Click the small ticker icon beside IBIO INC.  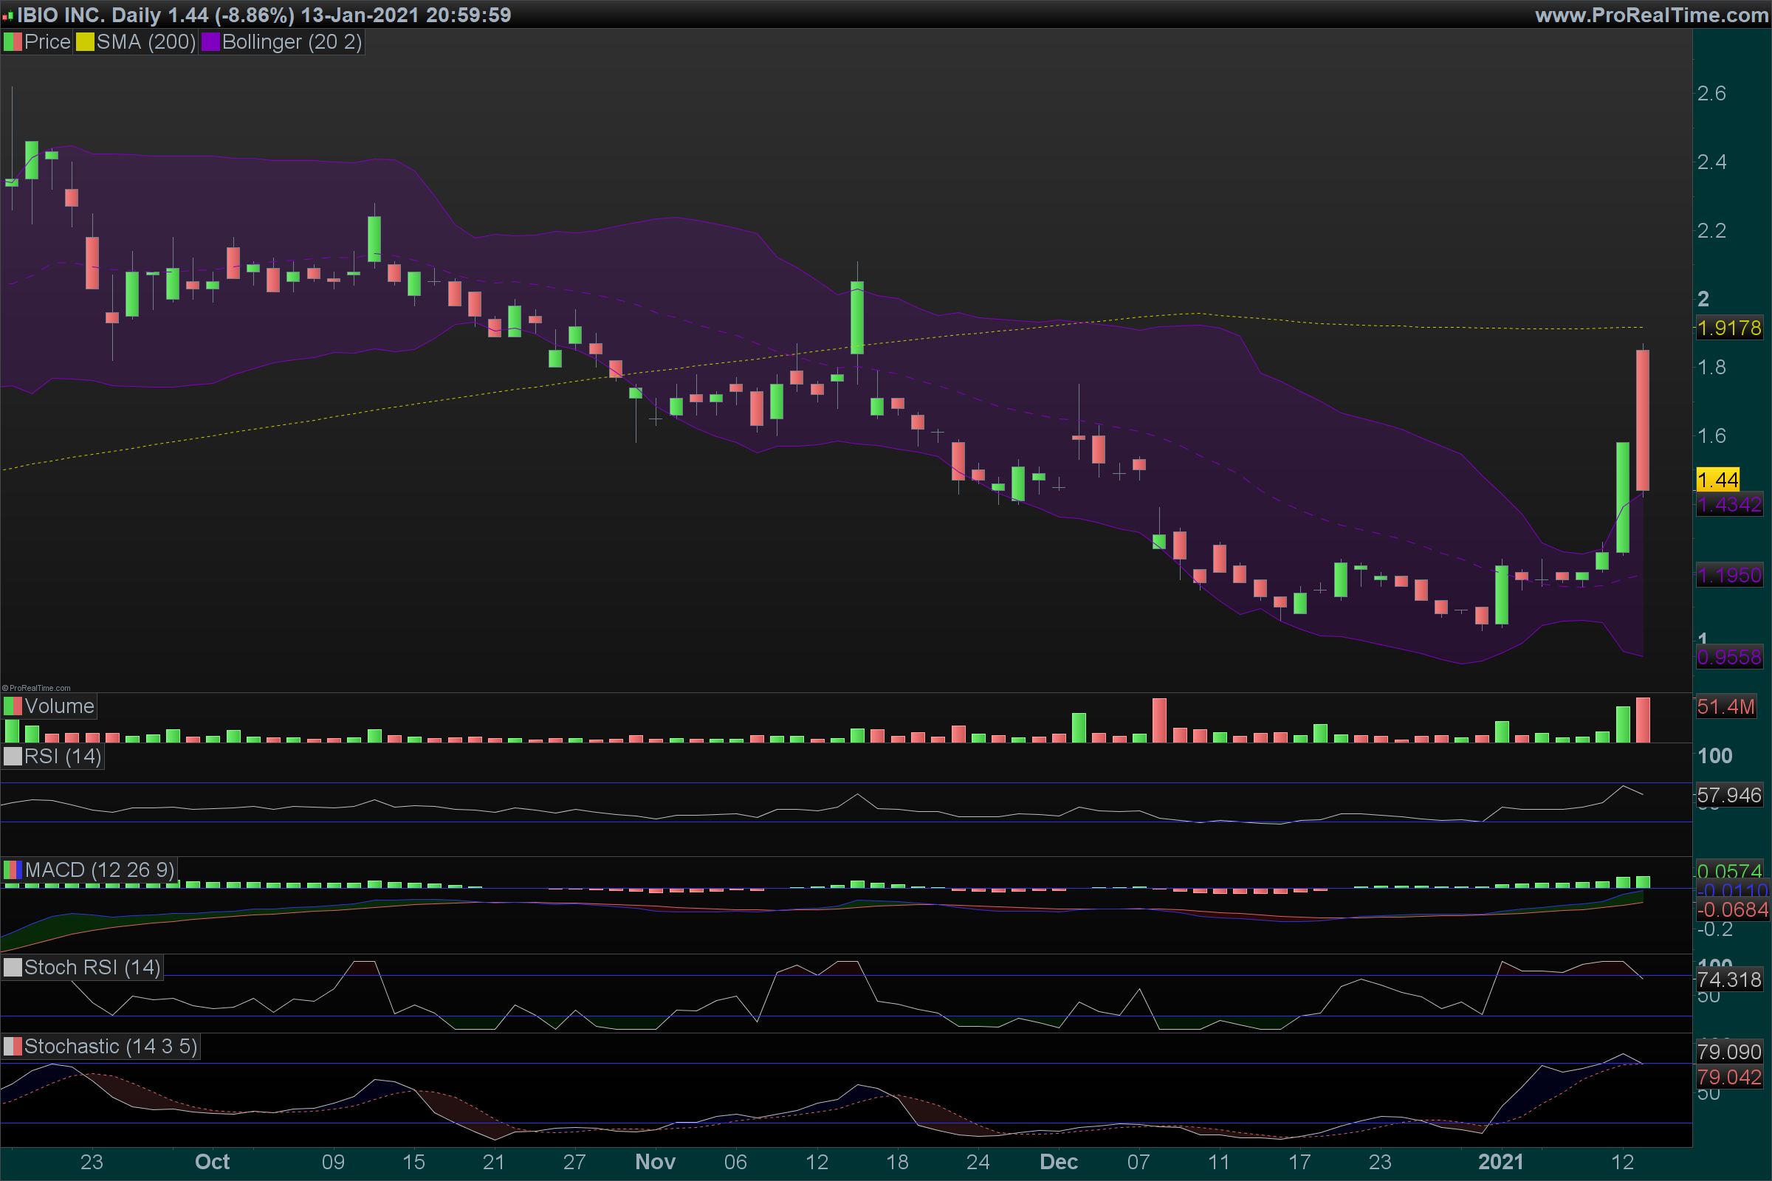tap(7, 15)
